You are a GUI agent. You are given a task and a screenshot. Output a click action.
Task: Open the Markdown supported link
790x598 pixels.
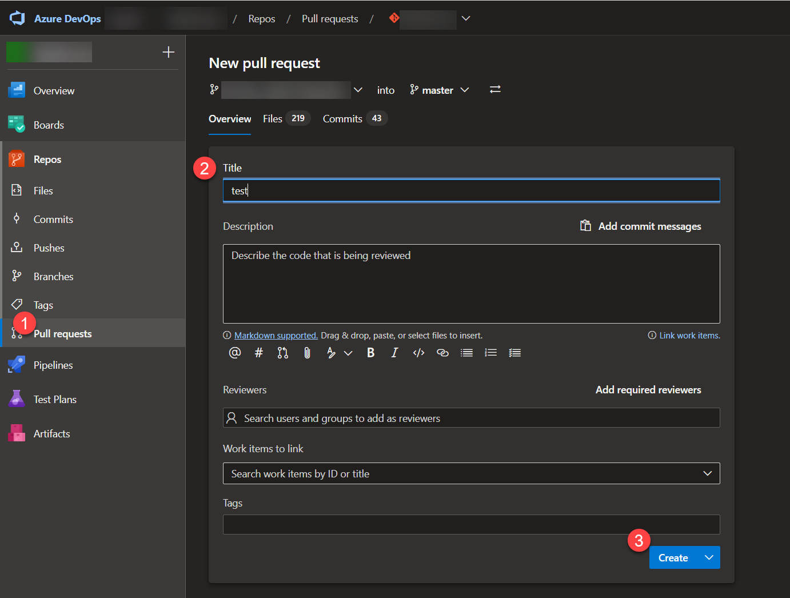[x=276, y=336]
